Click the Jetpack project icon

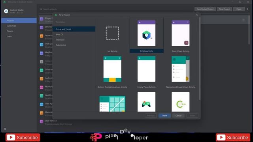click(42, 36)
